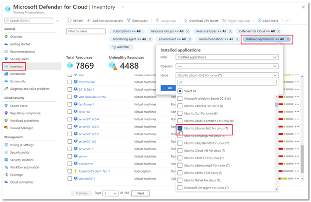Open the server2012r2-4 resource link
Viewport: 311px width, 202px height.
coord(89,119)
